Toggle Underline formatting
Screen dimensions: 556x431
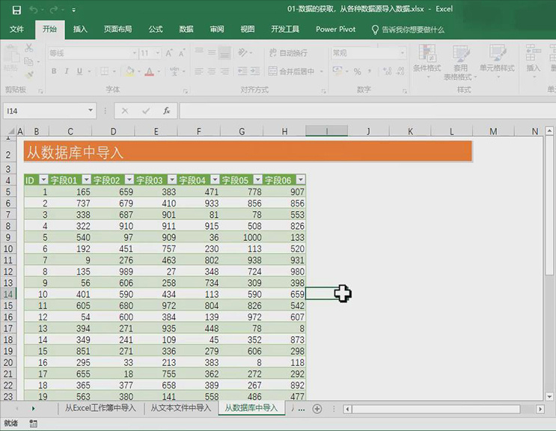coord(79,71)
